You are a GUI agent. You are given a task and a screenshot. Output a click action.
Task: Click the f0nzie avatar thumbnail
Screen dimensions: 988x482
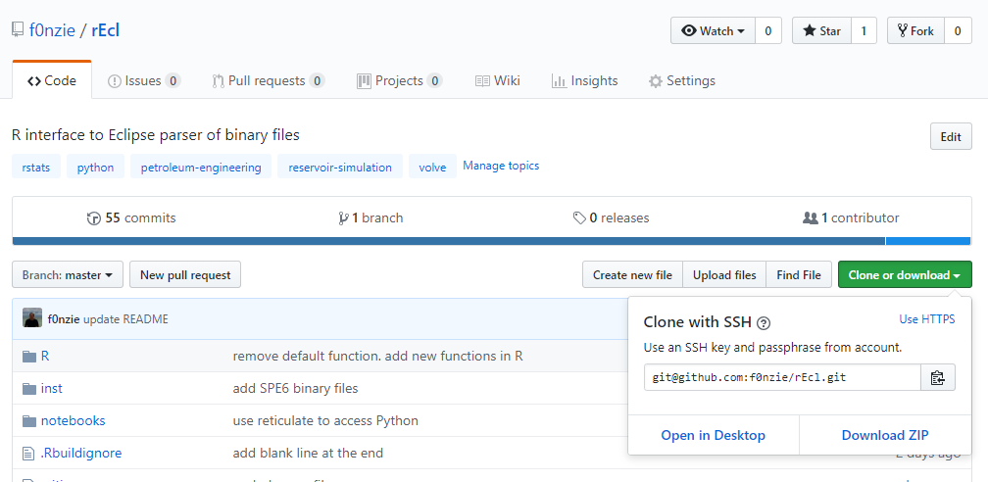(32, 318)
